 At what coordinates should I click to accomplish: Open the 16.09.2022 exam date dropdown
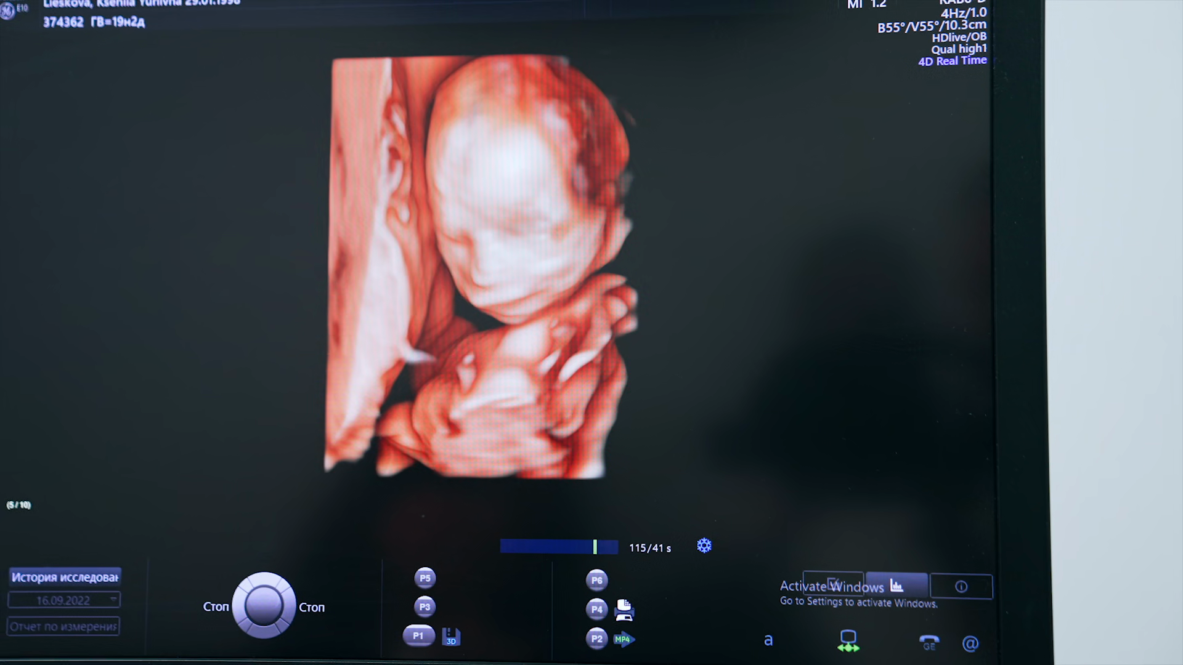[64, 600]
